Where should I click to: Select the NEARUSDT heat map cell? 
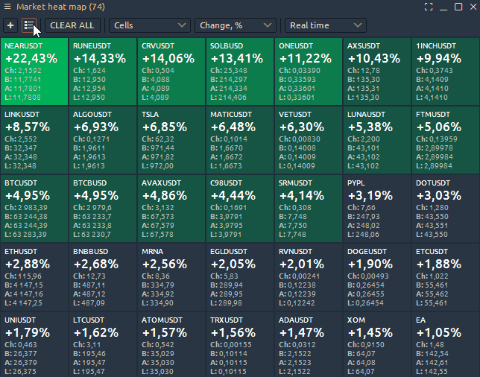35,71
